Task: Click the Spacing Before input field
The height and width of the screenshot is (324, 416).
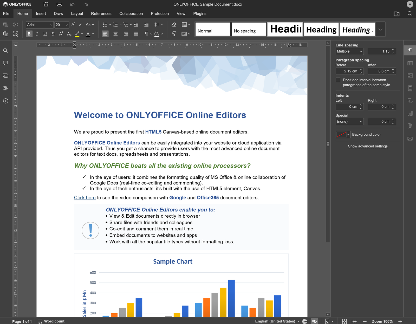Action: pos(349,71)
